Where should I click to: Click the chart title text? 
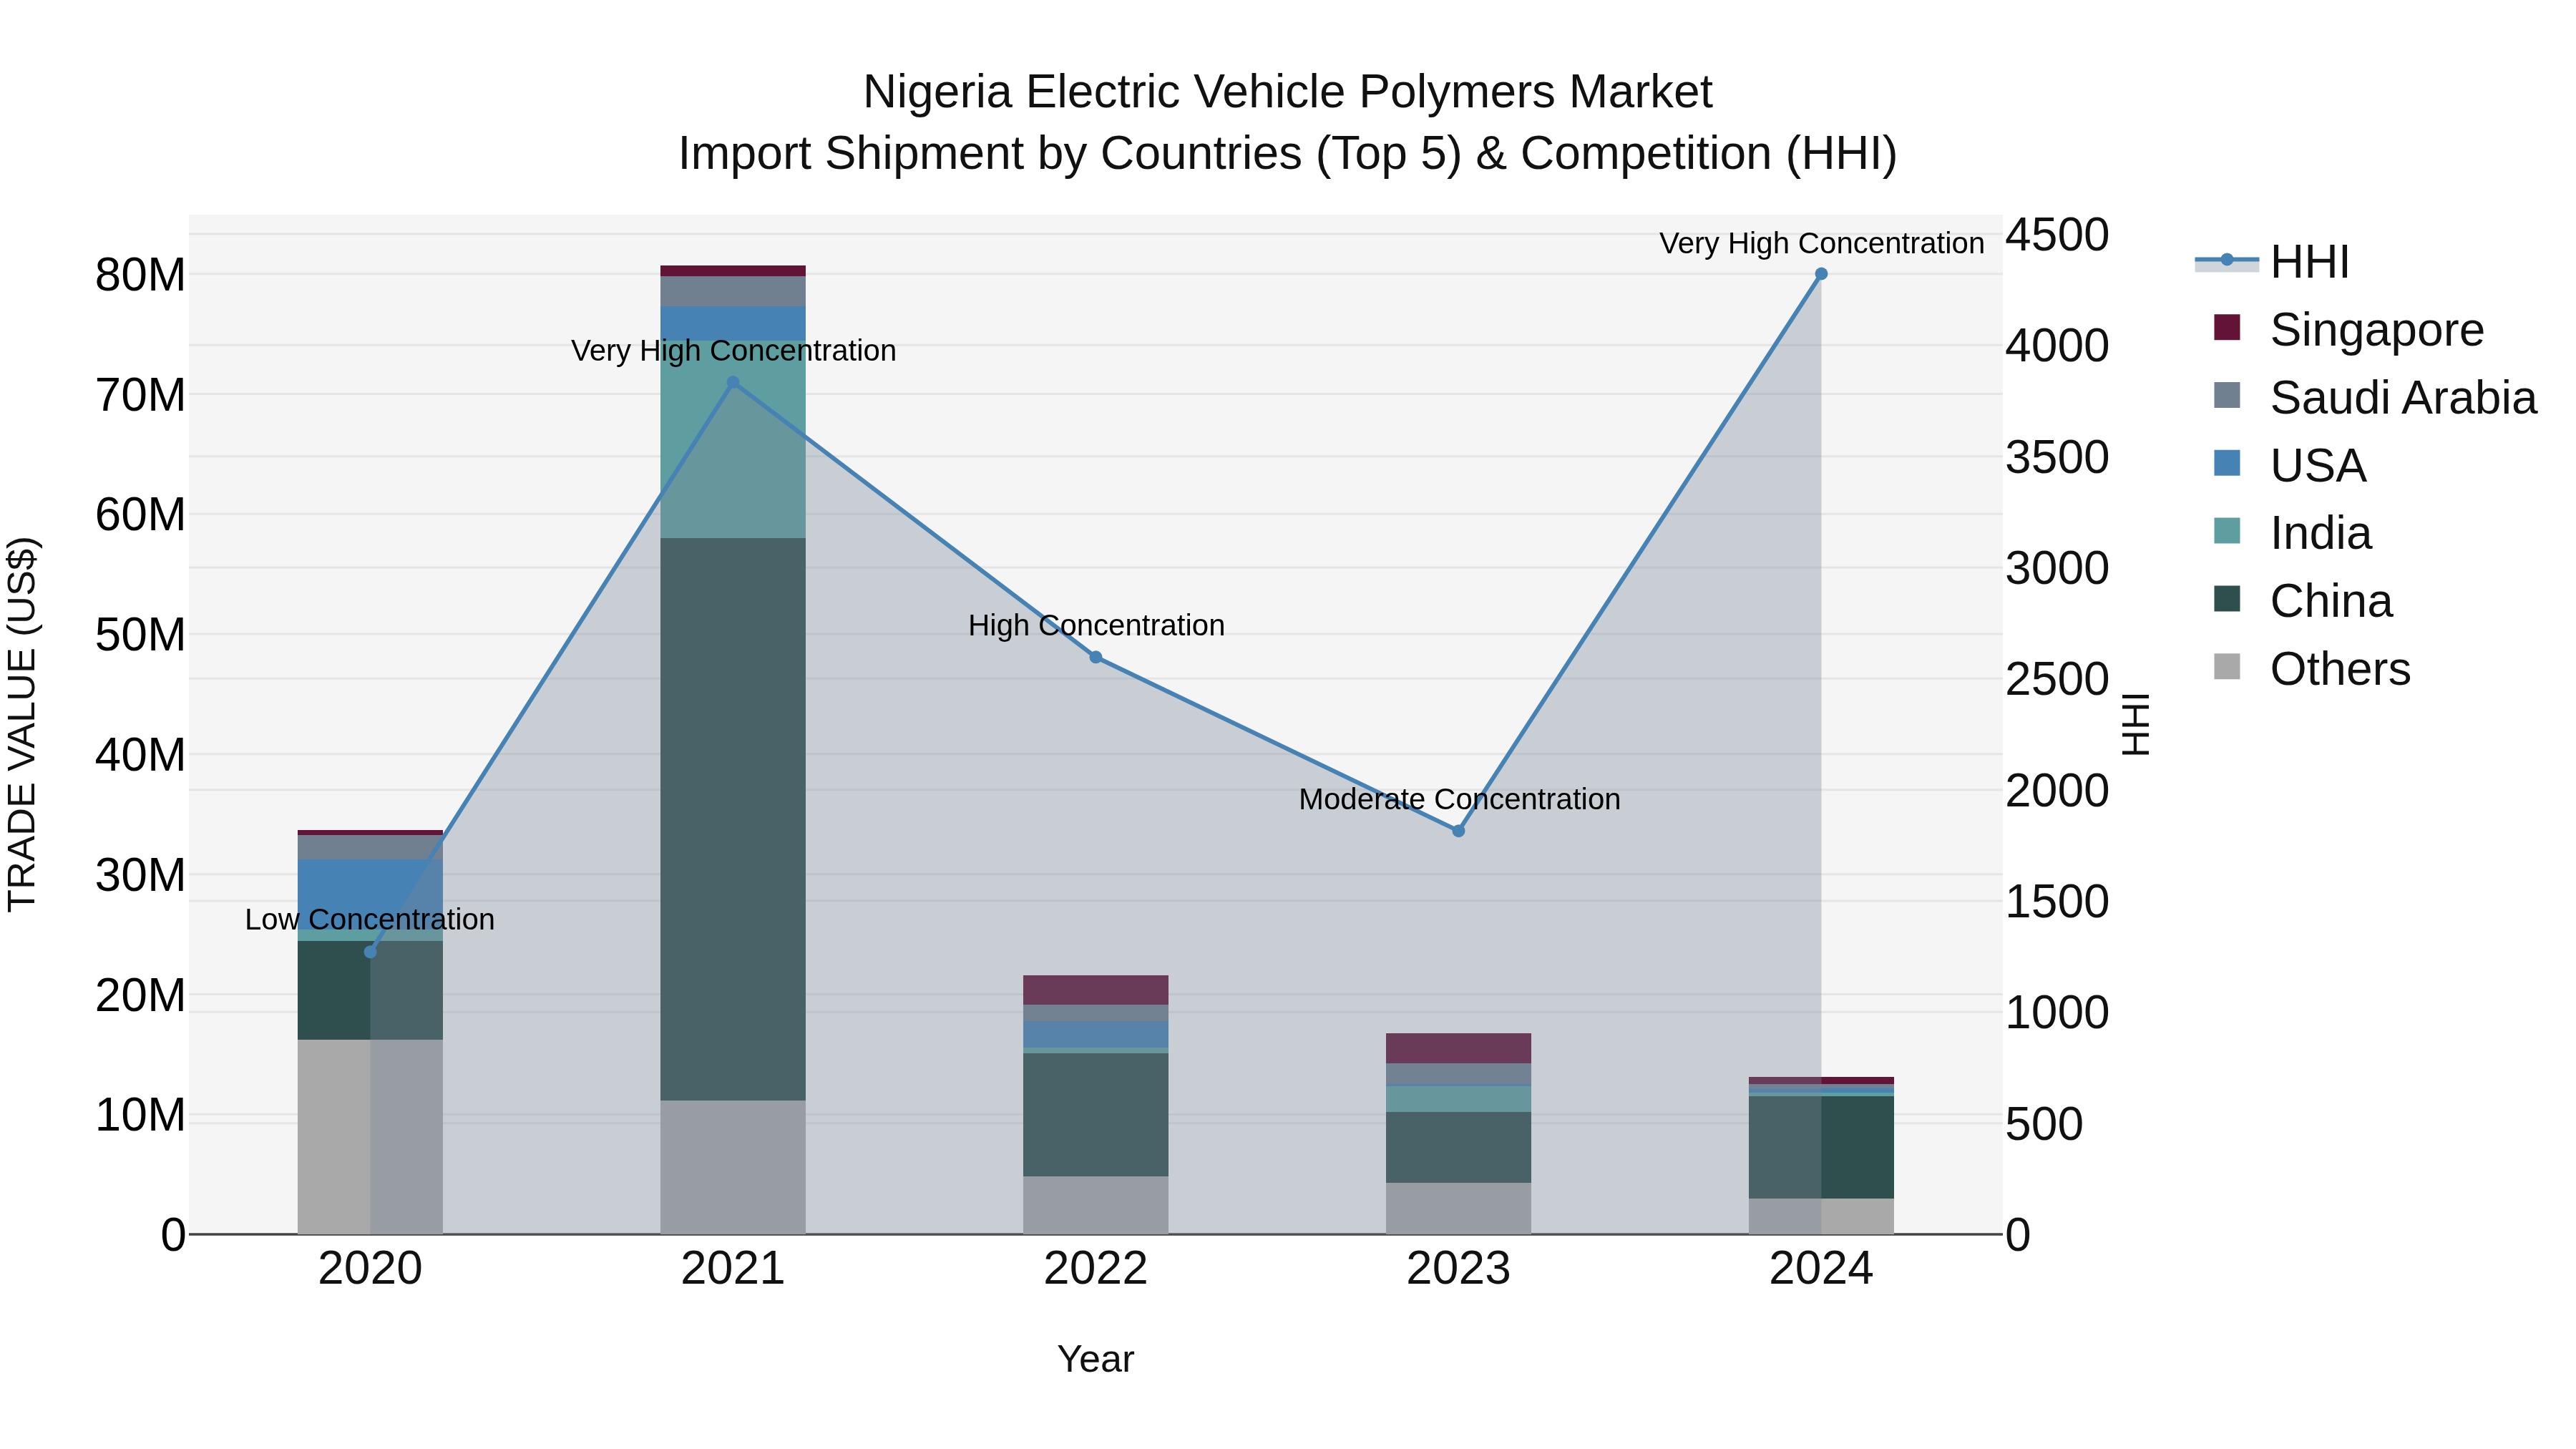coord(1288,123)
